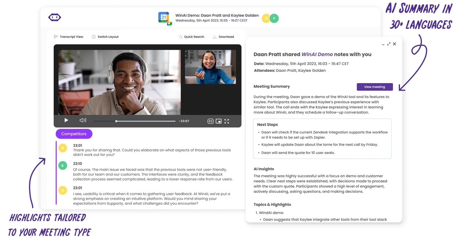Screen dimensions: 464x246
Task: Click the AI Insights heading
Action: coord(264,169)
